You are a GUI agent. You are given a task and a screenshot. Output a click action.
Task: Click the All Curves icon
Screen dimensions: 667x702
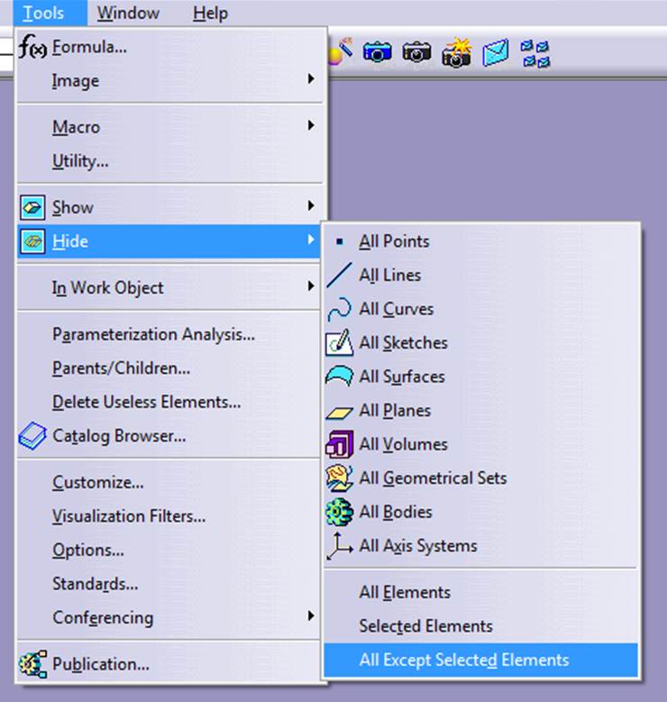click(x=339, y=309)
